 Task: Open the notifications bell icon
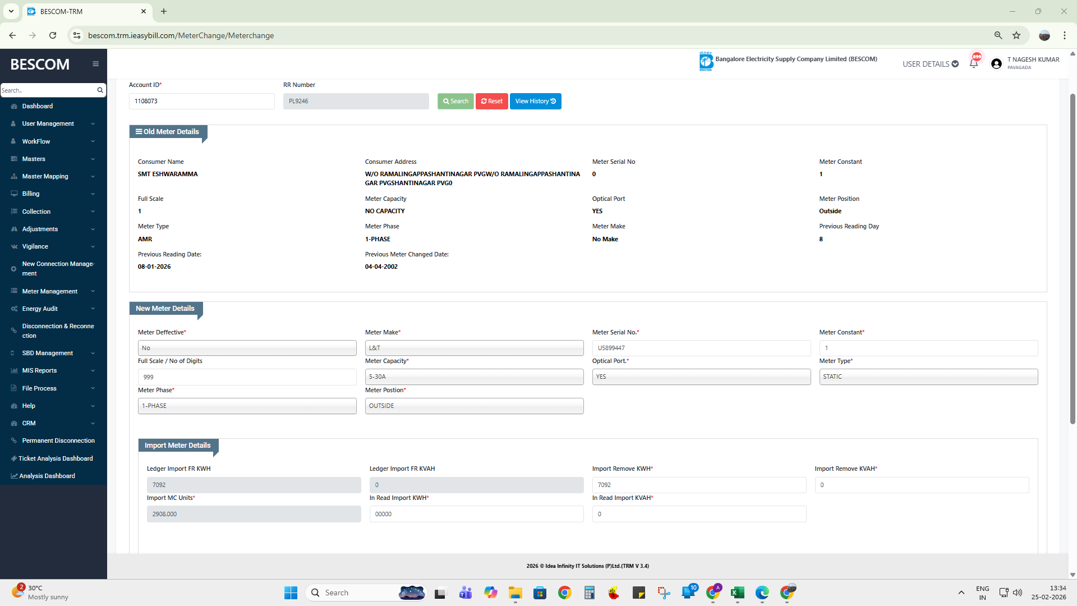point(974,63)
